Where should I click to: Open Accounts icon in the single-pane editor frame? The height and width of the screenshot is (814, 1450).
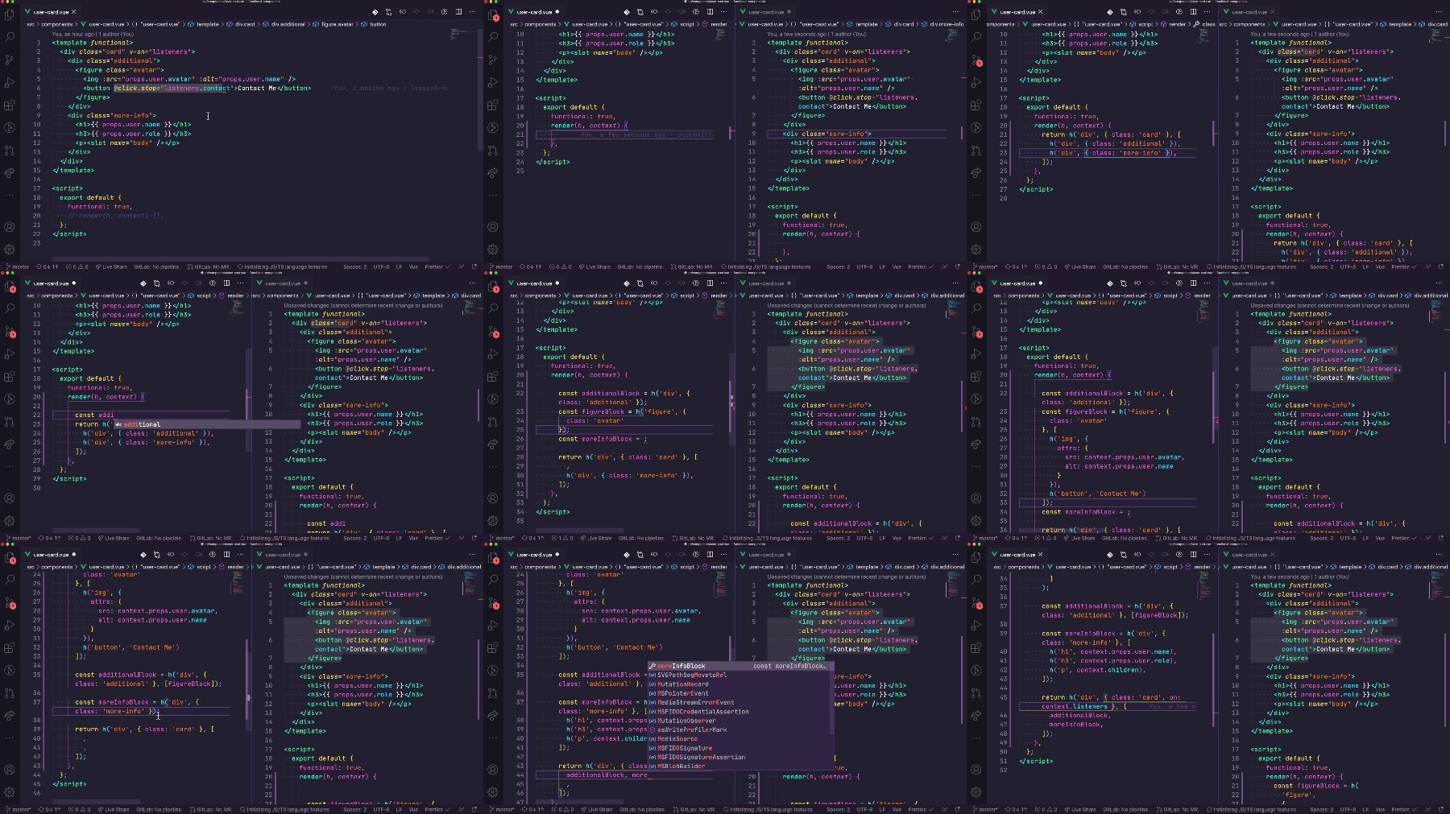tap(10, 227)
